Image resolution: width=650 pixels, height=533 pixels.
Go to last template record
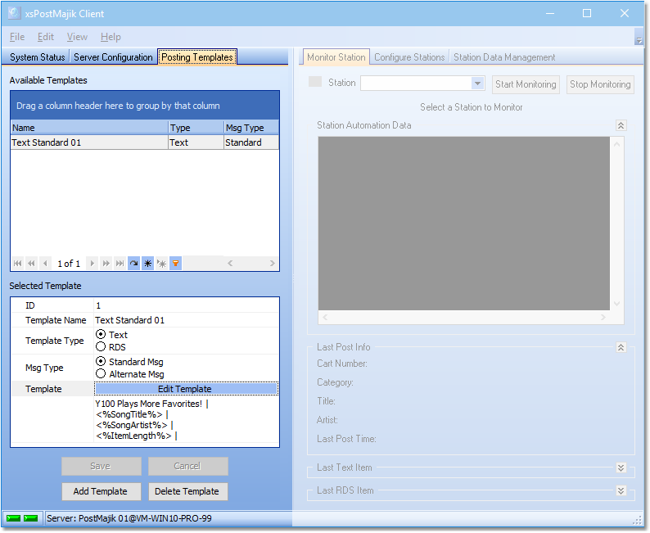point(120,264)
